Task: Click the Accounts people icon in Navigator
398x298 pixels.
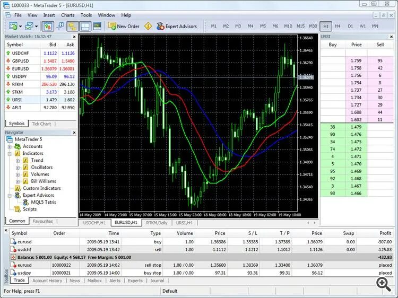Action: (x=18, y=146)
